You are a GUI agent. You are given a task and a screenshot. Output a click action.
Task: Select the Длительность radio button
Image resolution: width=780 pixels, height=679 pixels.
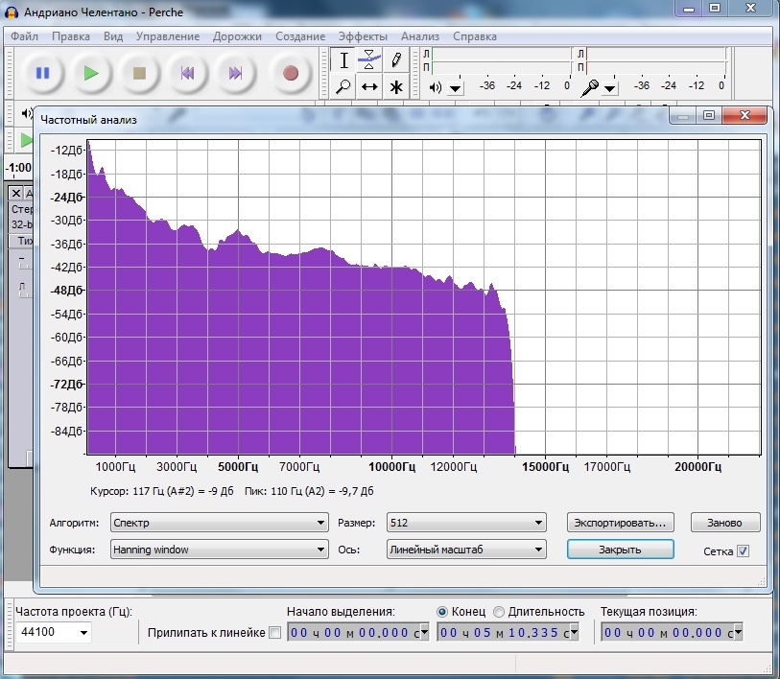click(499, 612)
